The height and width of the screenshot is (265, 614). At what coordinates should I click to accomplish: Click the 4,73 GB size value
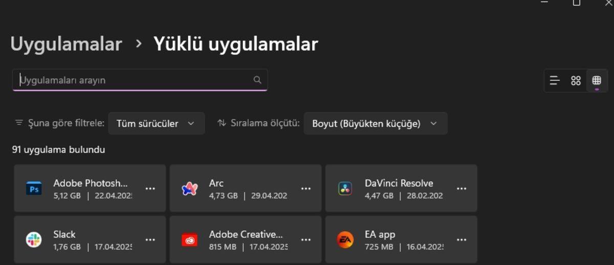click(x=224, y=195)
